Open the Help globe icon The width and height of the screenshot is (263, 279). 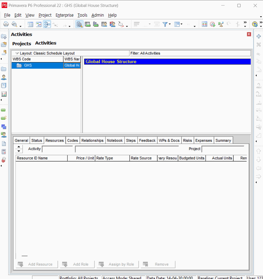(x=255, y=24)
